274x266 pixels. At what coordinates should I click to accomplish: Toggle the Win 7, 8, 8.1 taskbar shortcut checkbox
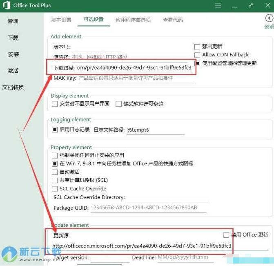55,164
